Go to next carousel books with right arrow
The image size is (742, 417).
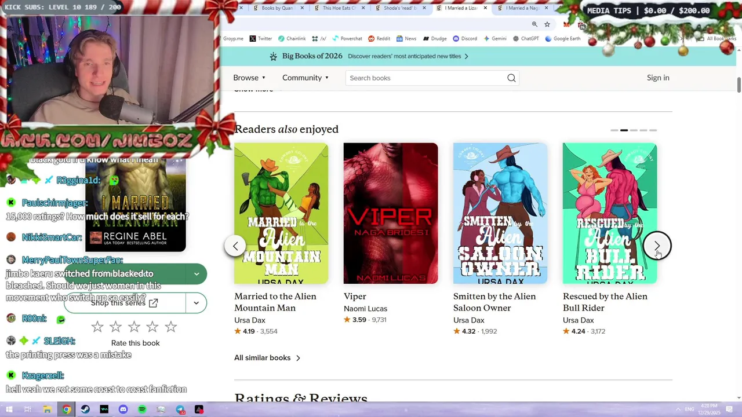click(x=657, y=246)
